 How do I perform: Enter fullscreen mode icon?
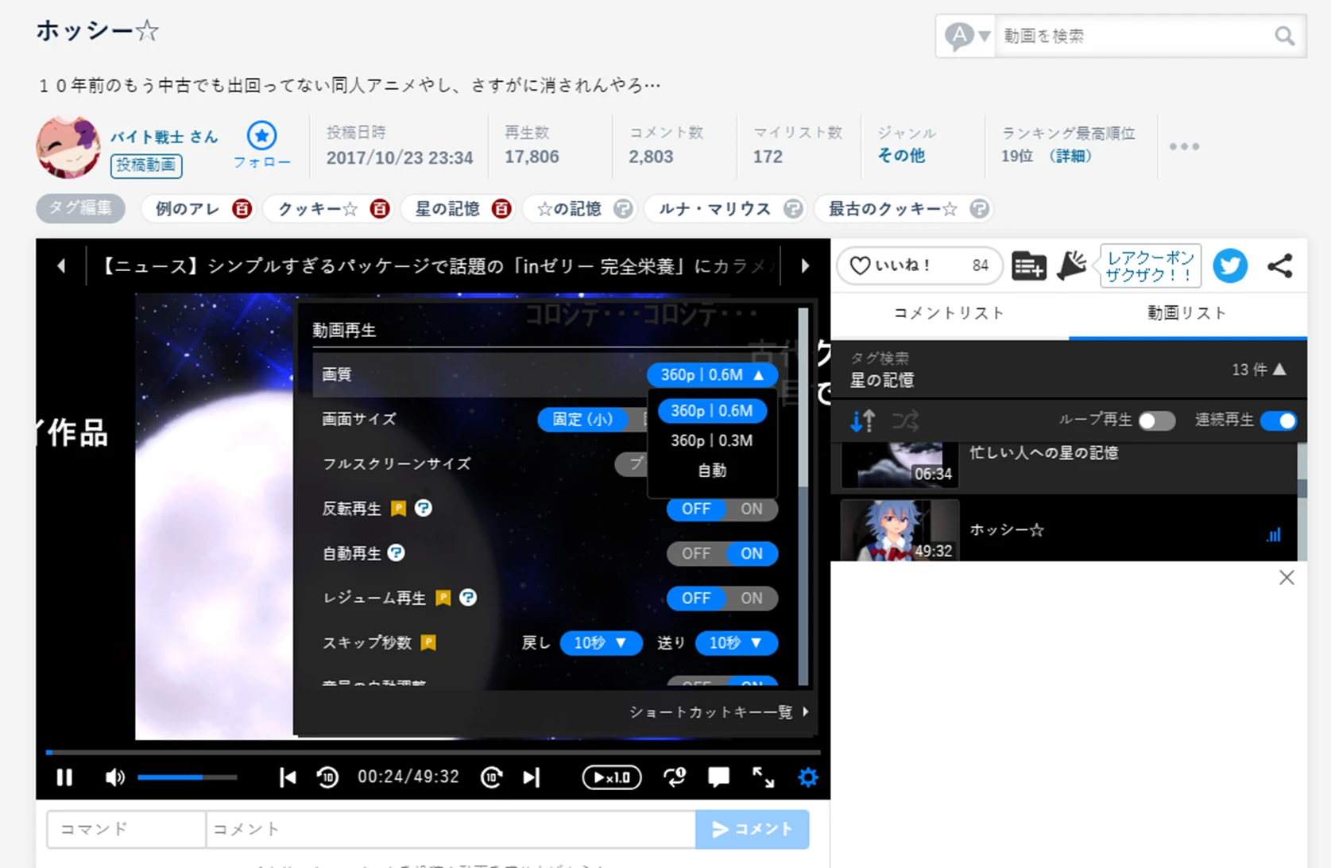(x=763, y=777)
